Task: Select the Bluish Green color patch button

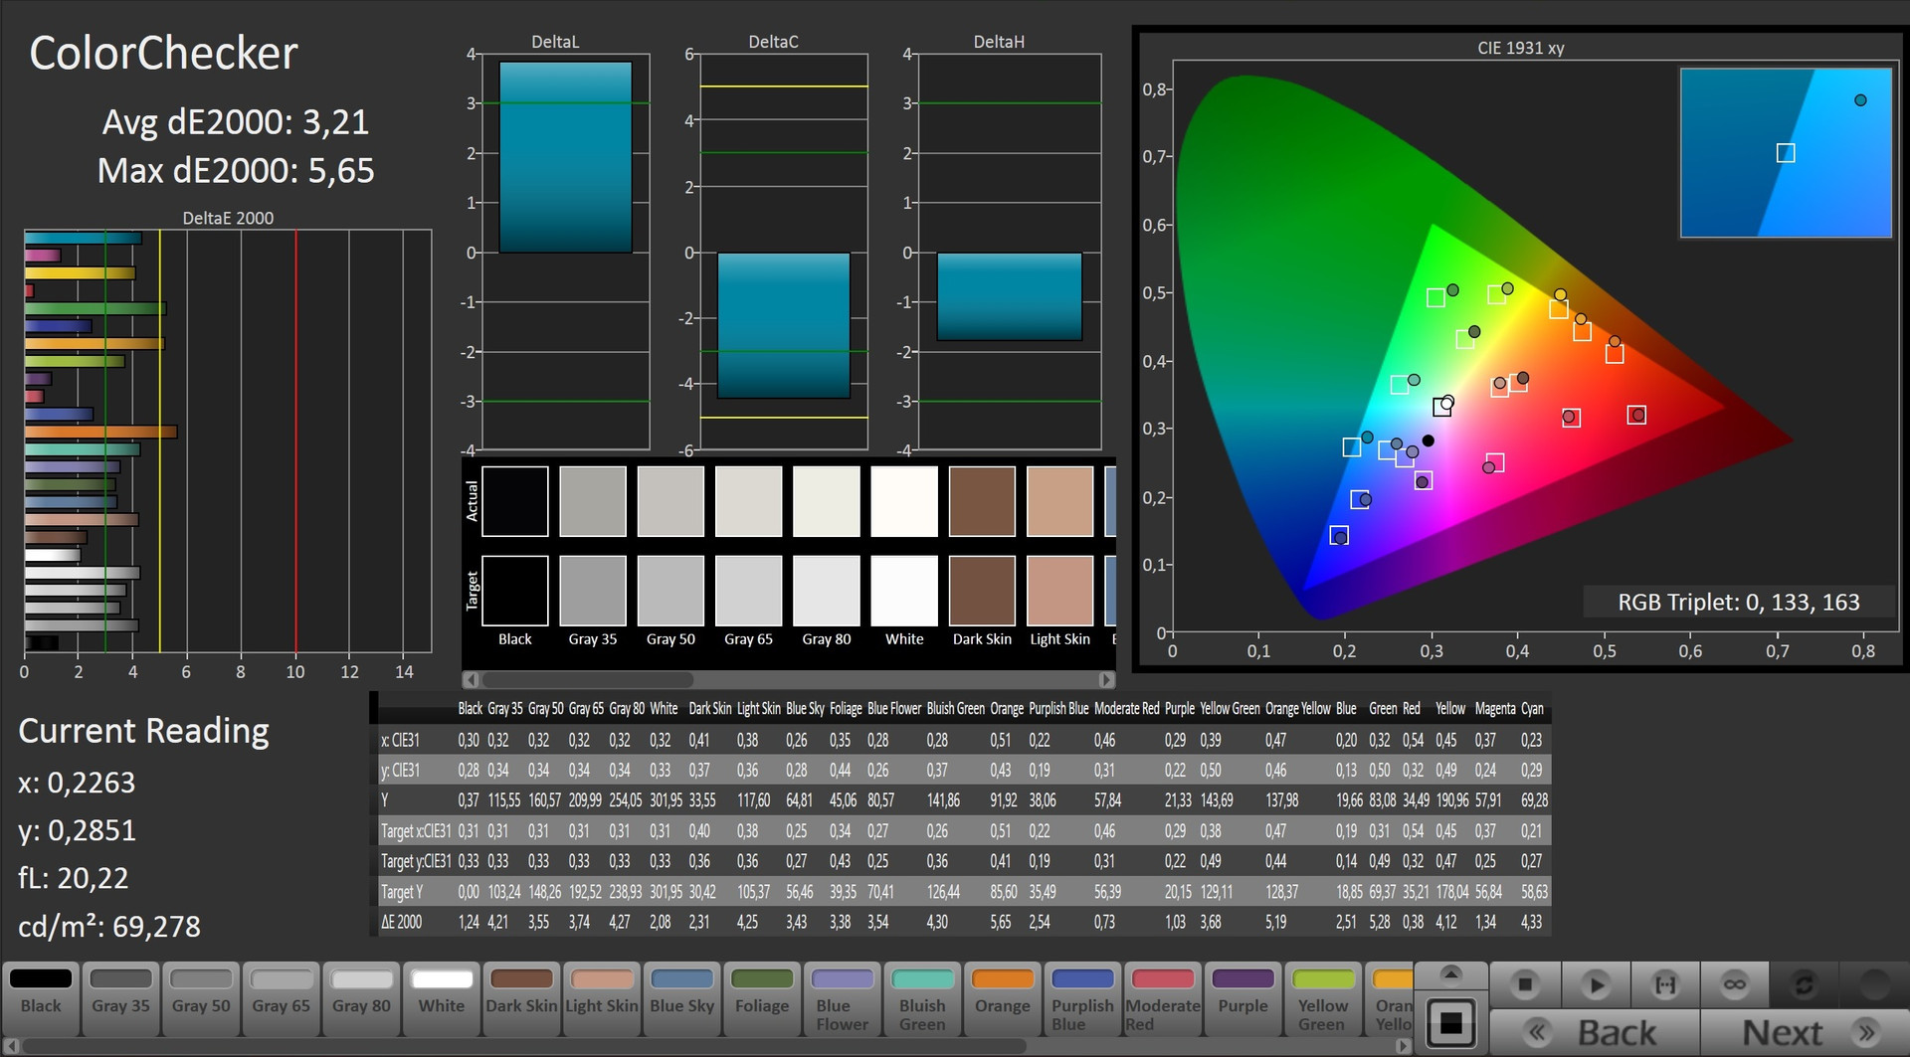Action: click(x=922, y=998)
